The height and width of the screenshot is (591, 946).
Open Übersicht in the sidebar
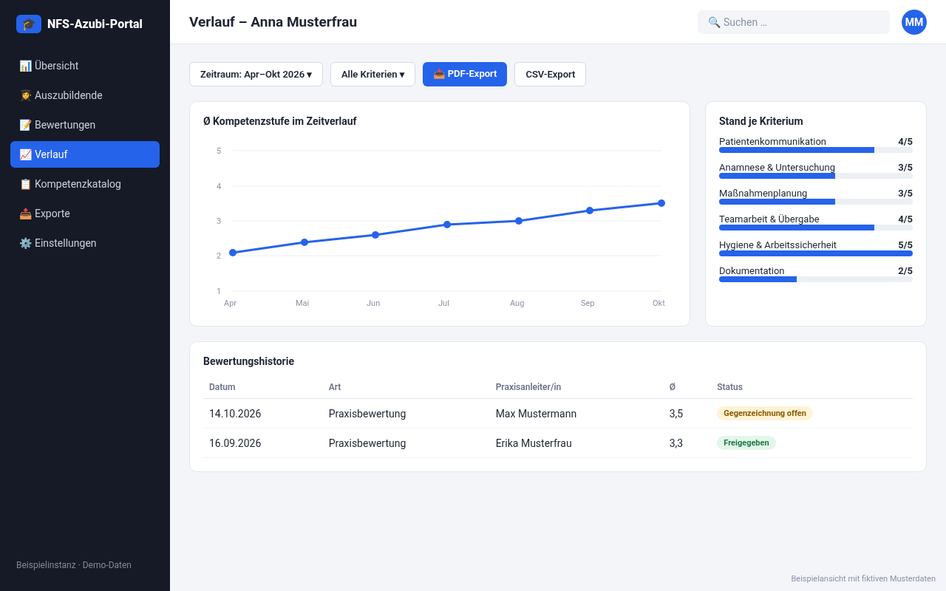tap(85, 66)
